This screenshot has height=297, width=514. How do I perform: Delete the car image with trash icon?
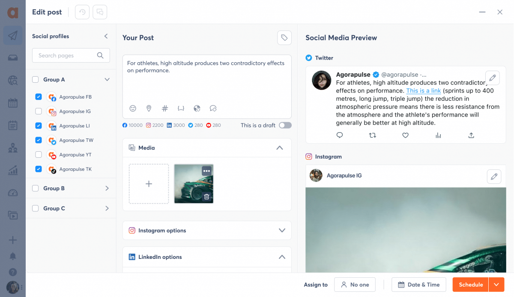pyautogui.click(x=206, y=197)
